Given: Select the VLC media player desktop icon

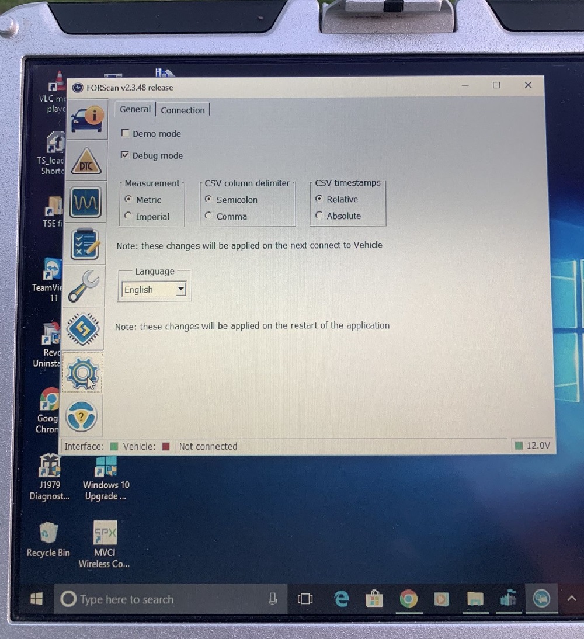Looking at the screenshot, I should pos(55,93).
